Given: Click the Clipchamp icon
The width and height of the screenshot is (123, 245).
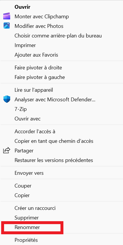Looking at the screenshot, I should point(7,16).
